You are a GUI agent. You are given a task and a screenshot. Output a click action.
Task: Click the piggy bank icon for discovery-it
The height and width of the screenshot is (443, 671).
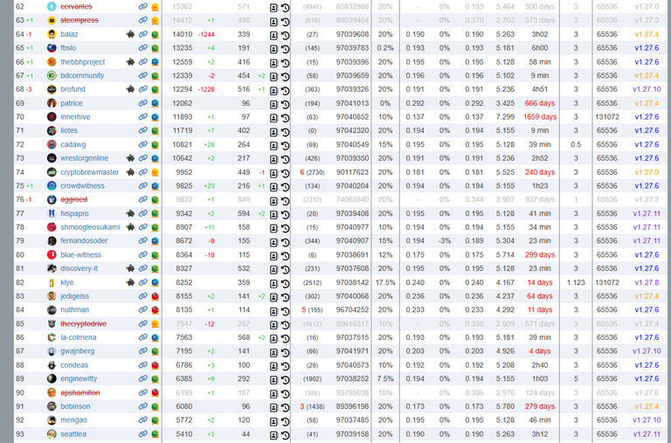pos(130,269)
